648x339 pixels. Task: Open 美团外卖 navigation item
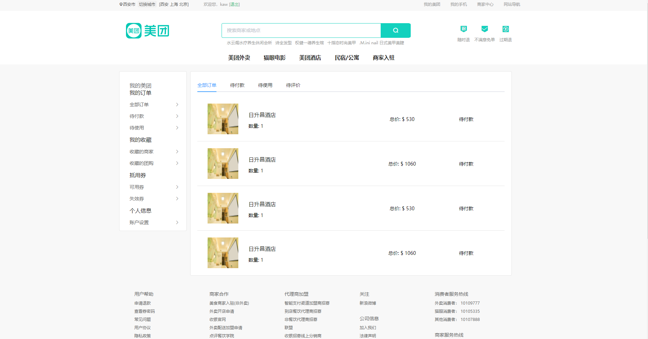239,58
